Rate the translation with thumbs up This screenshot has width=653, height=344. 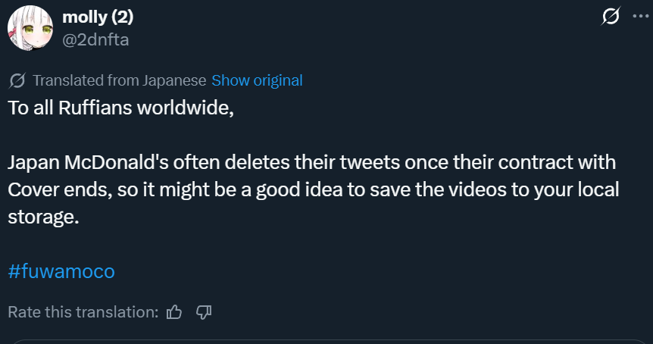pyautogui.click(x=174, y=311)
